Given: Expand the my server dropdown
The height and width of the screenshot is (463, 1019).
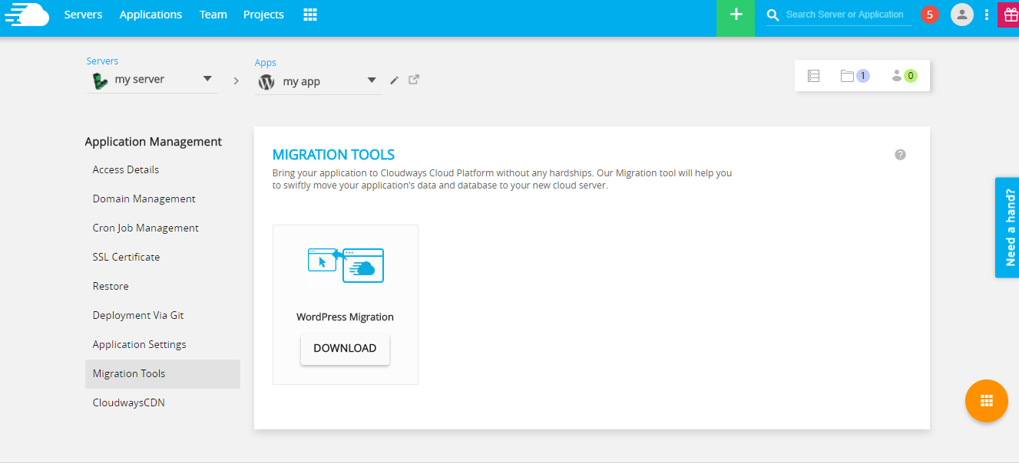Looking at the screenshot, I should [x=207, y=79].
